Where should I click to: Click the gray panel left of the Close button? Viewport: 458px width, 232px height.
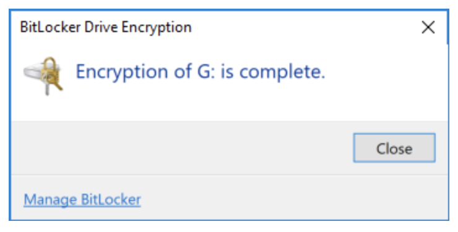[181, 148]
